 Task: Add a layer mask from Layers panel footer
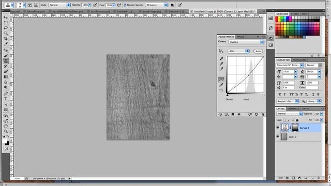click(x=293, y=178)
